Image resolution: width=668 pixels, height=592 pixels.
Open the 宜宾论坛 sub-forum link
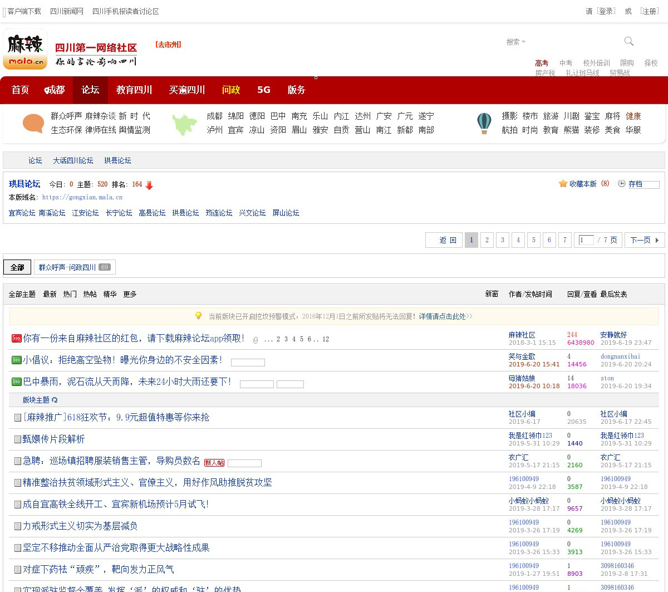(x=22, y=213)
